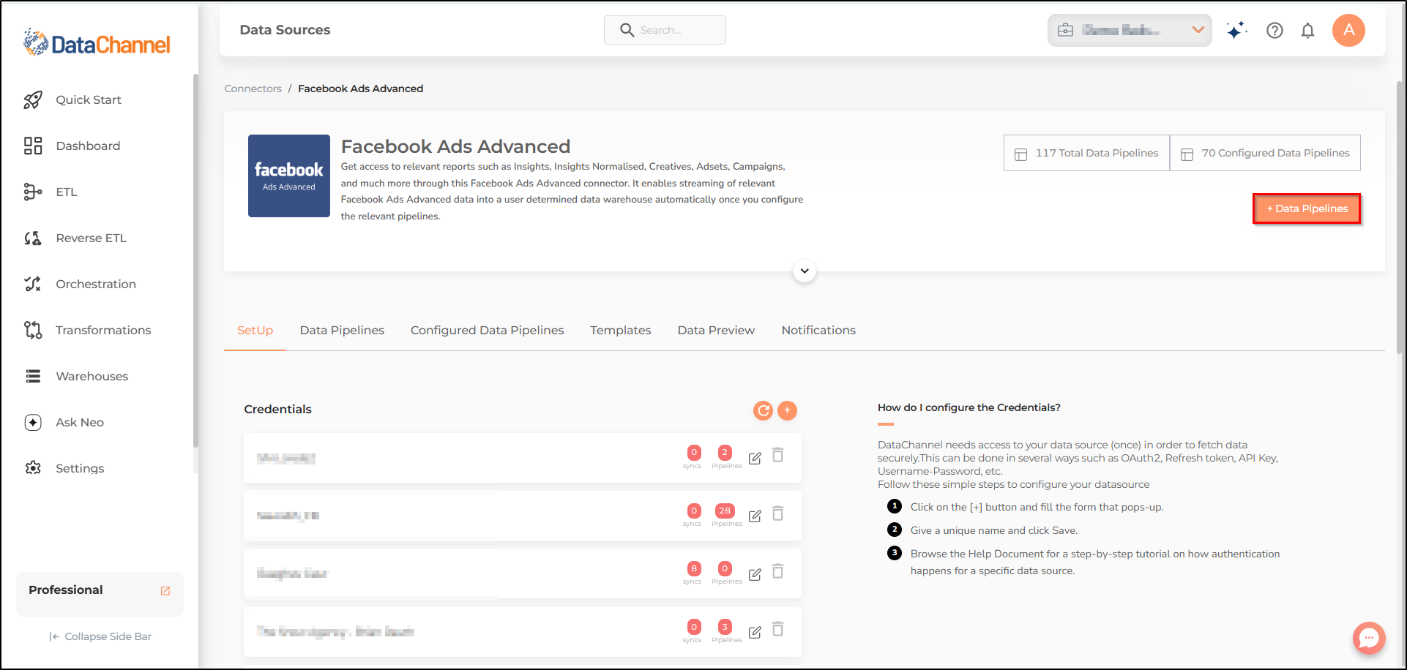Open the Data Preview tab
Screen dimensions: 1407x670
coord(716,330)
